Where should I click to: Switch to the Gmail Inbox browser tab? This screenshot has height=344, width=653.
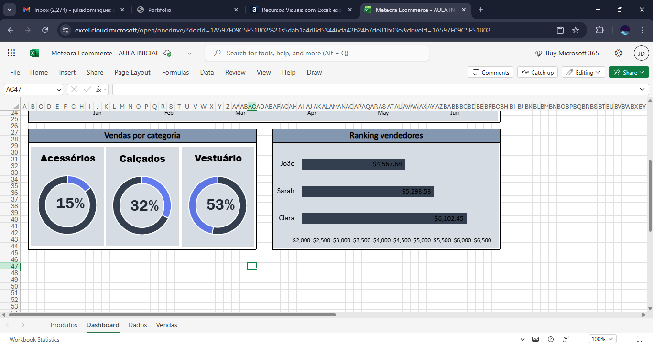(74, 10)
